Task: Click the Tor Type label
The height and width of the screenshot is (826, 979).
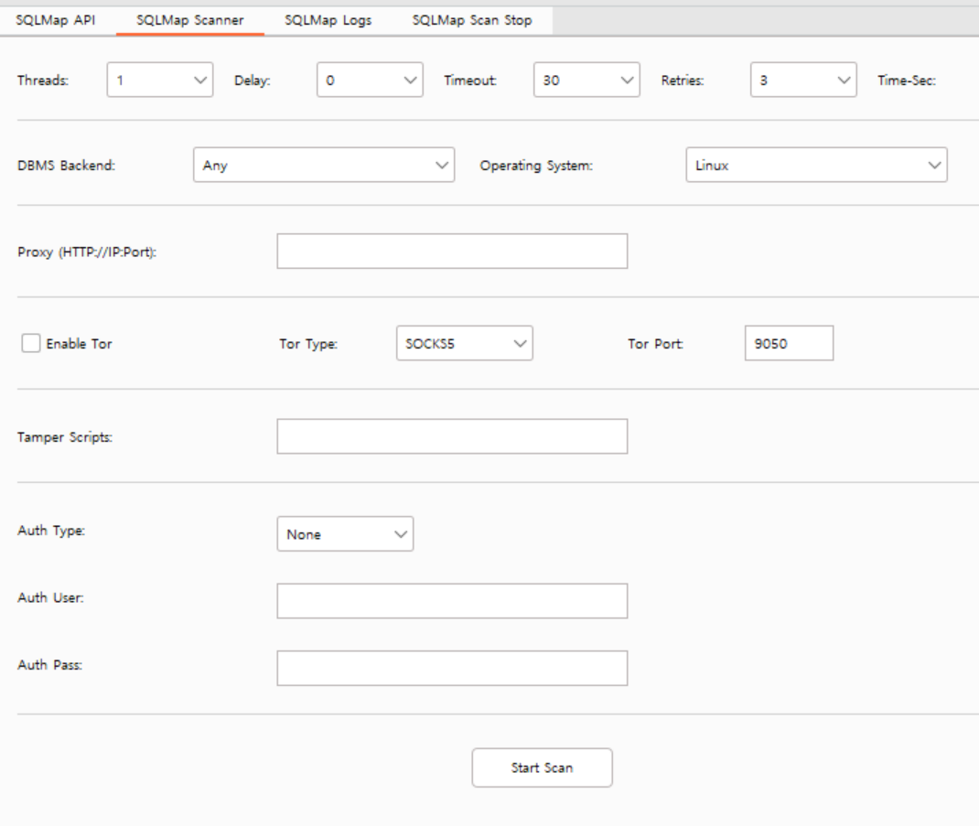Action: pyautogui.click(x=308, y=344)
